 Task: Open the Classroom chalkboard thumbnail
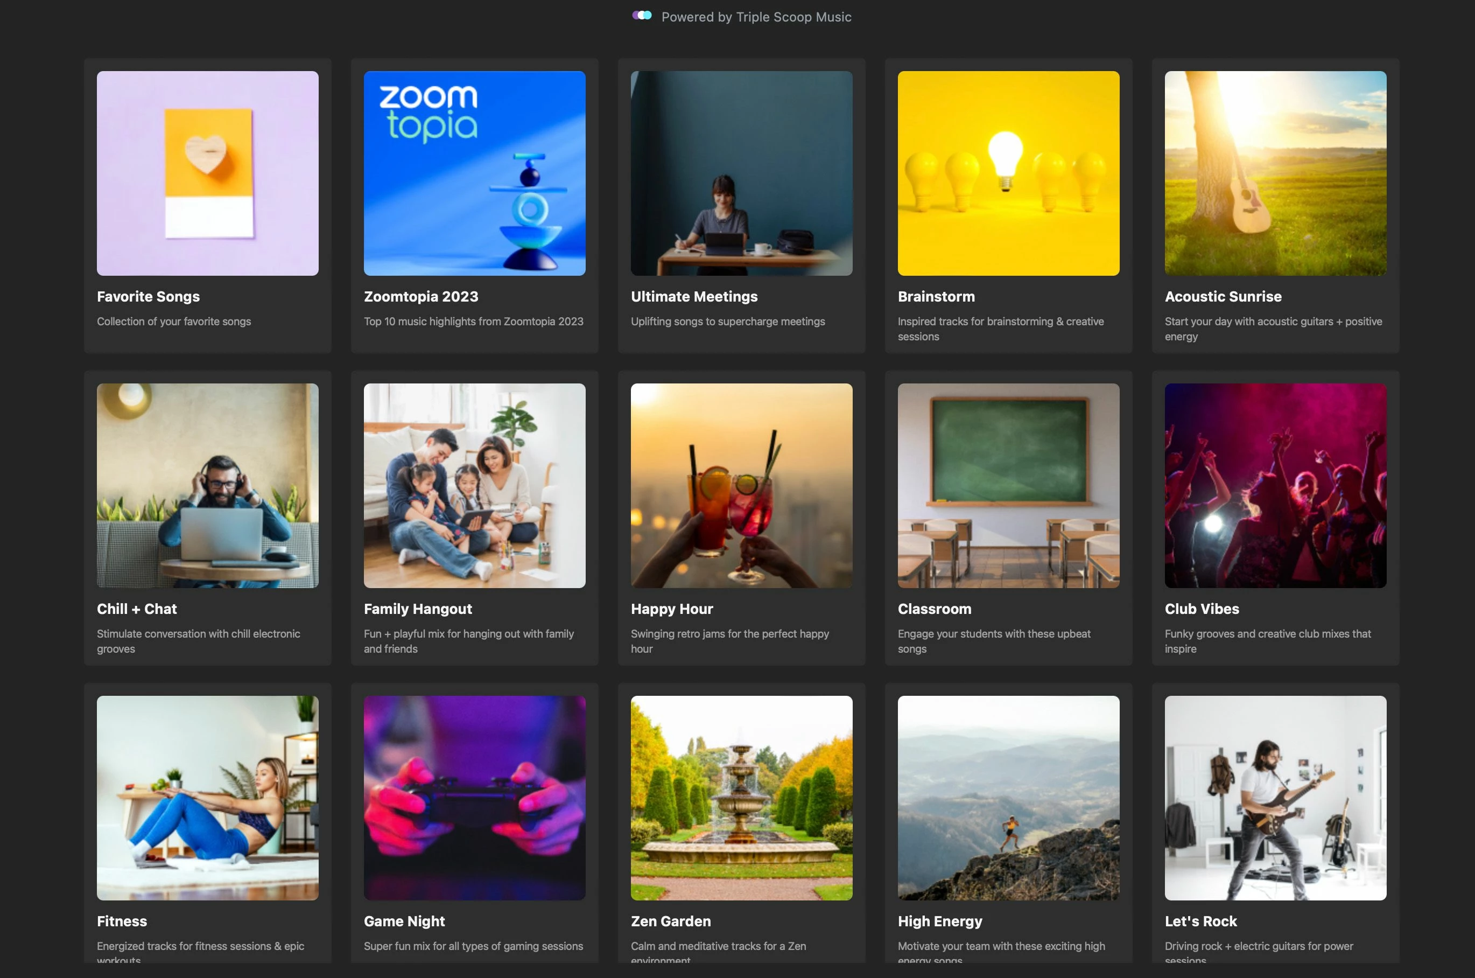[x=1008, y=485]
